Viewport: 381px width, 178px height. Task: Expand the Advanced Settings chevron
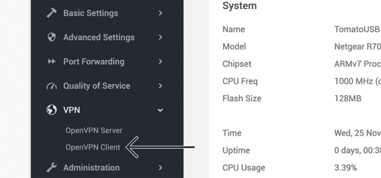160,37
